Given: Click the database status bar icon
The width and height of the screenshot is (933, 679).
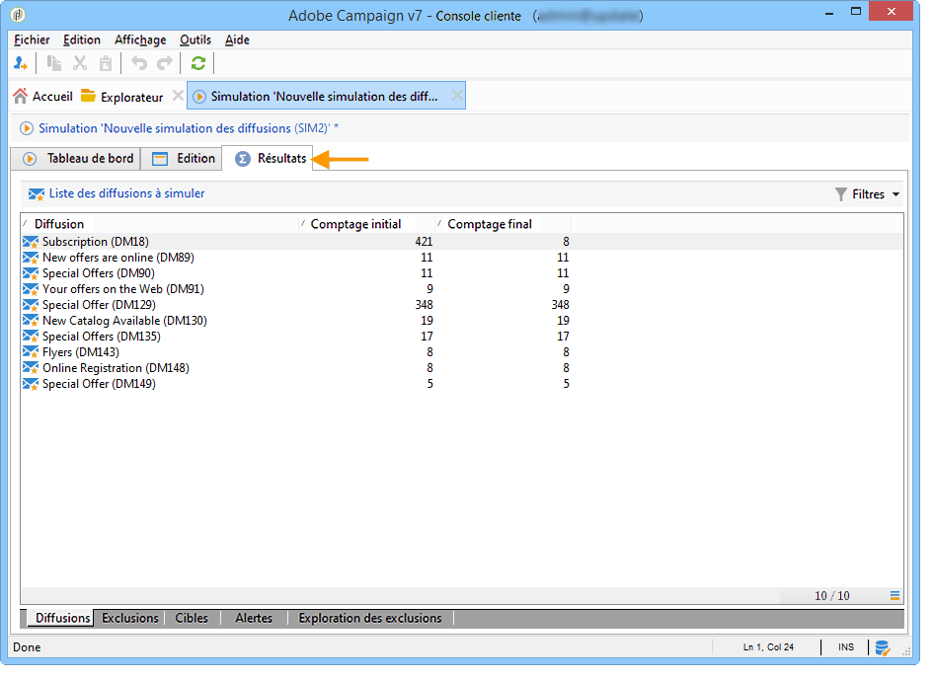Looking at the screenshot, I should 883,648.
